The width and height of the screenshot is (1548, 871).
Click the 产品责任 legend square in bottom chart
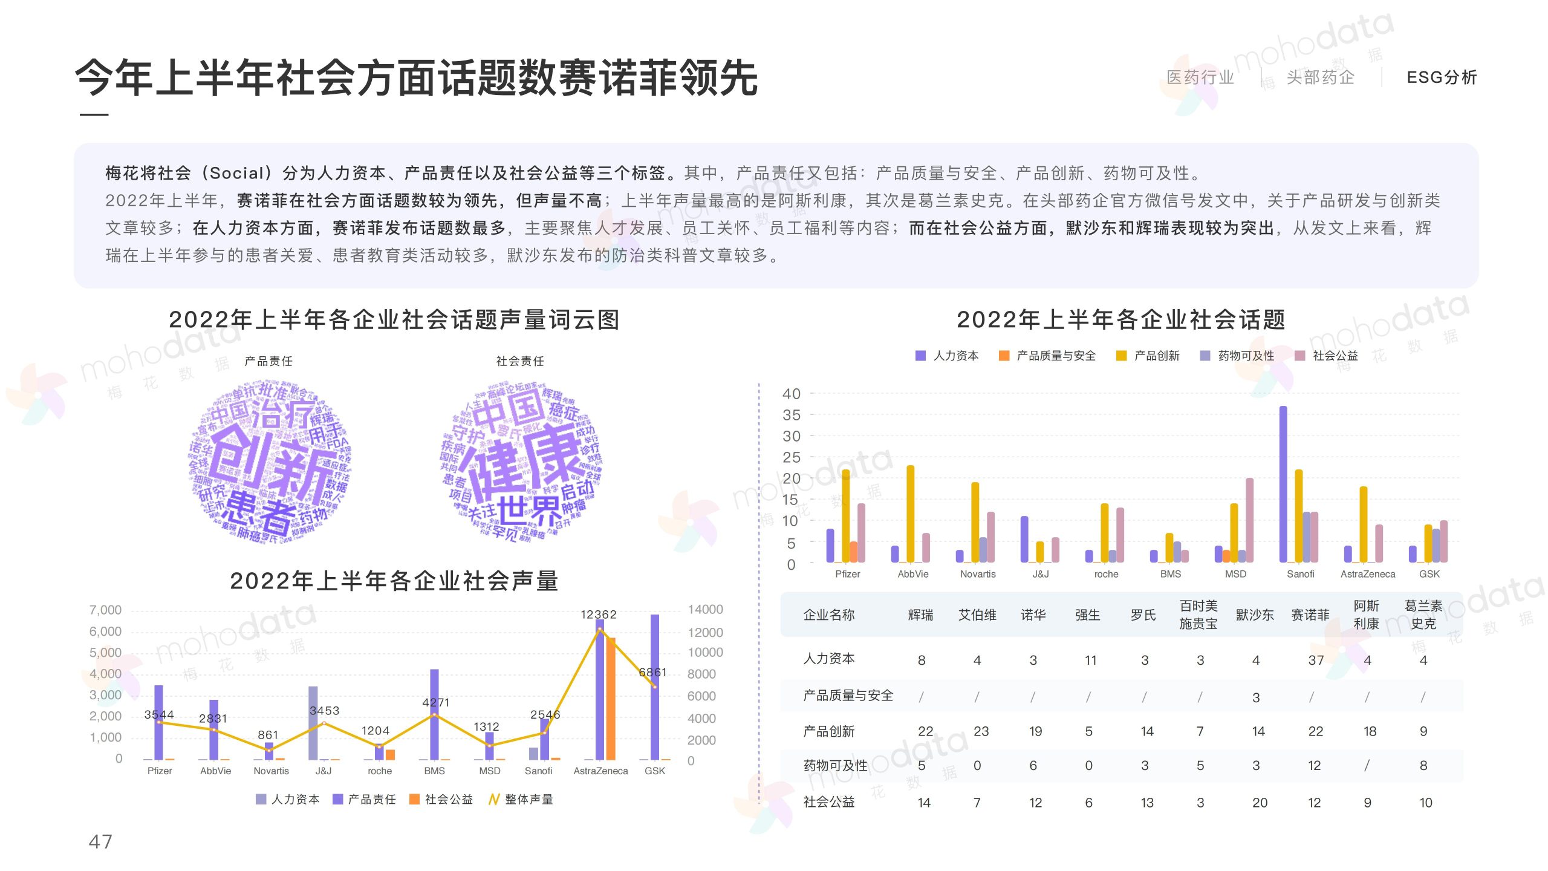point(338,800)
